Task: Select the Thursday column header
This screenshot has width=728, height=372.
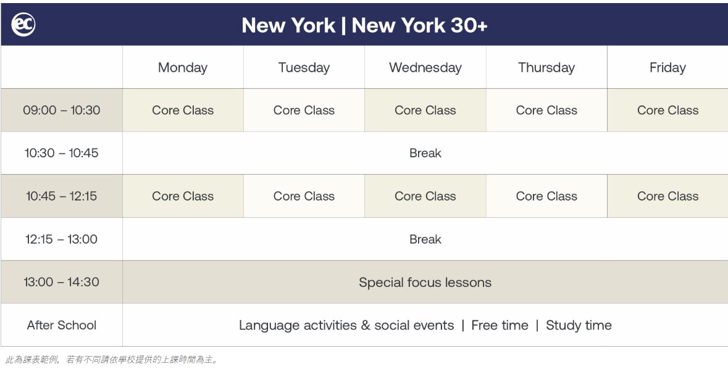Action: [x=546, y=67]
